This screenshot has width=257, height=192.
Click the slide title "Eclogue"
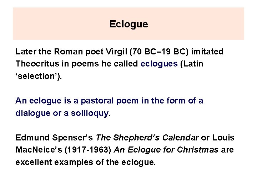[x=128, y=24]
